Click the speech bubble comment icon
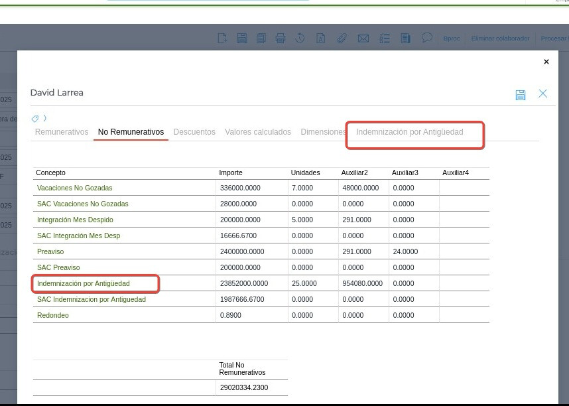 coord(427,38)
